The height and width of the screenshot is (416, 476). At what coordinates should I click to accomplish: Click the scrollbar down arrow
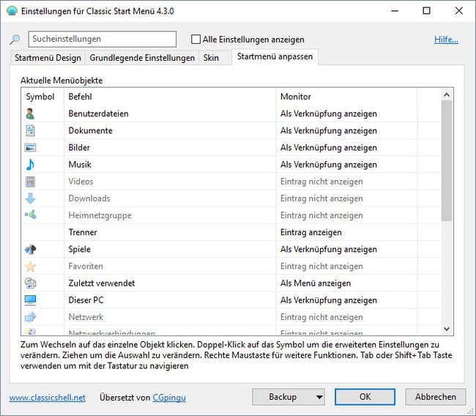point(447,329)
